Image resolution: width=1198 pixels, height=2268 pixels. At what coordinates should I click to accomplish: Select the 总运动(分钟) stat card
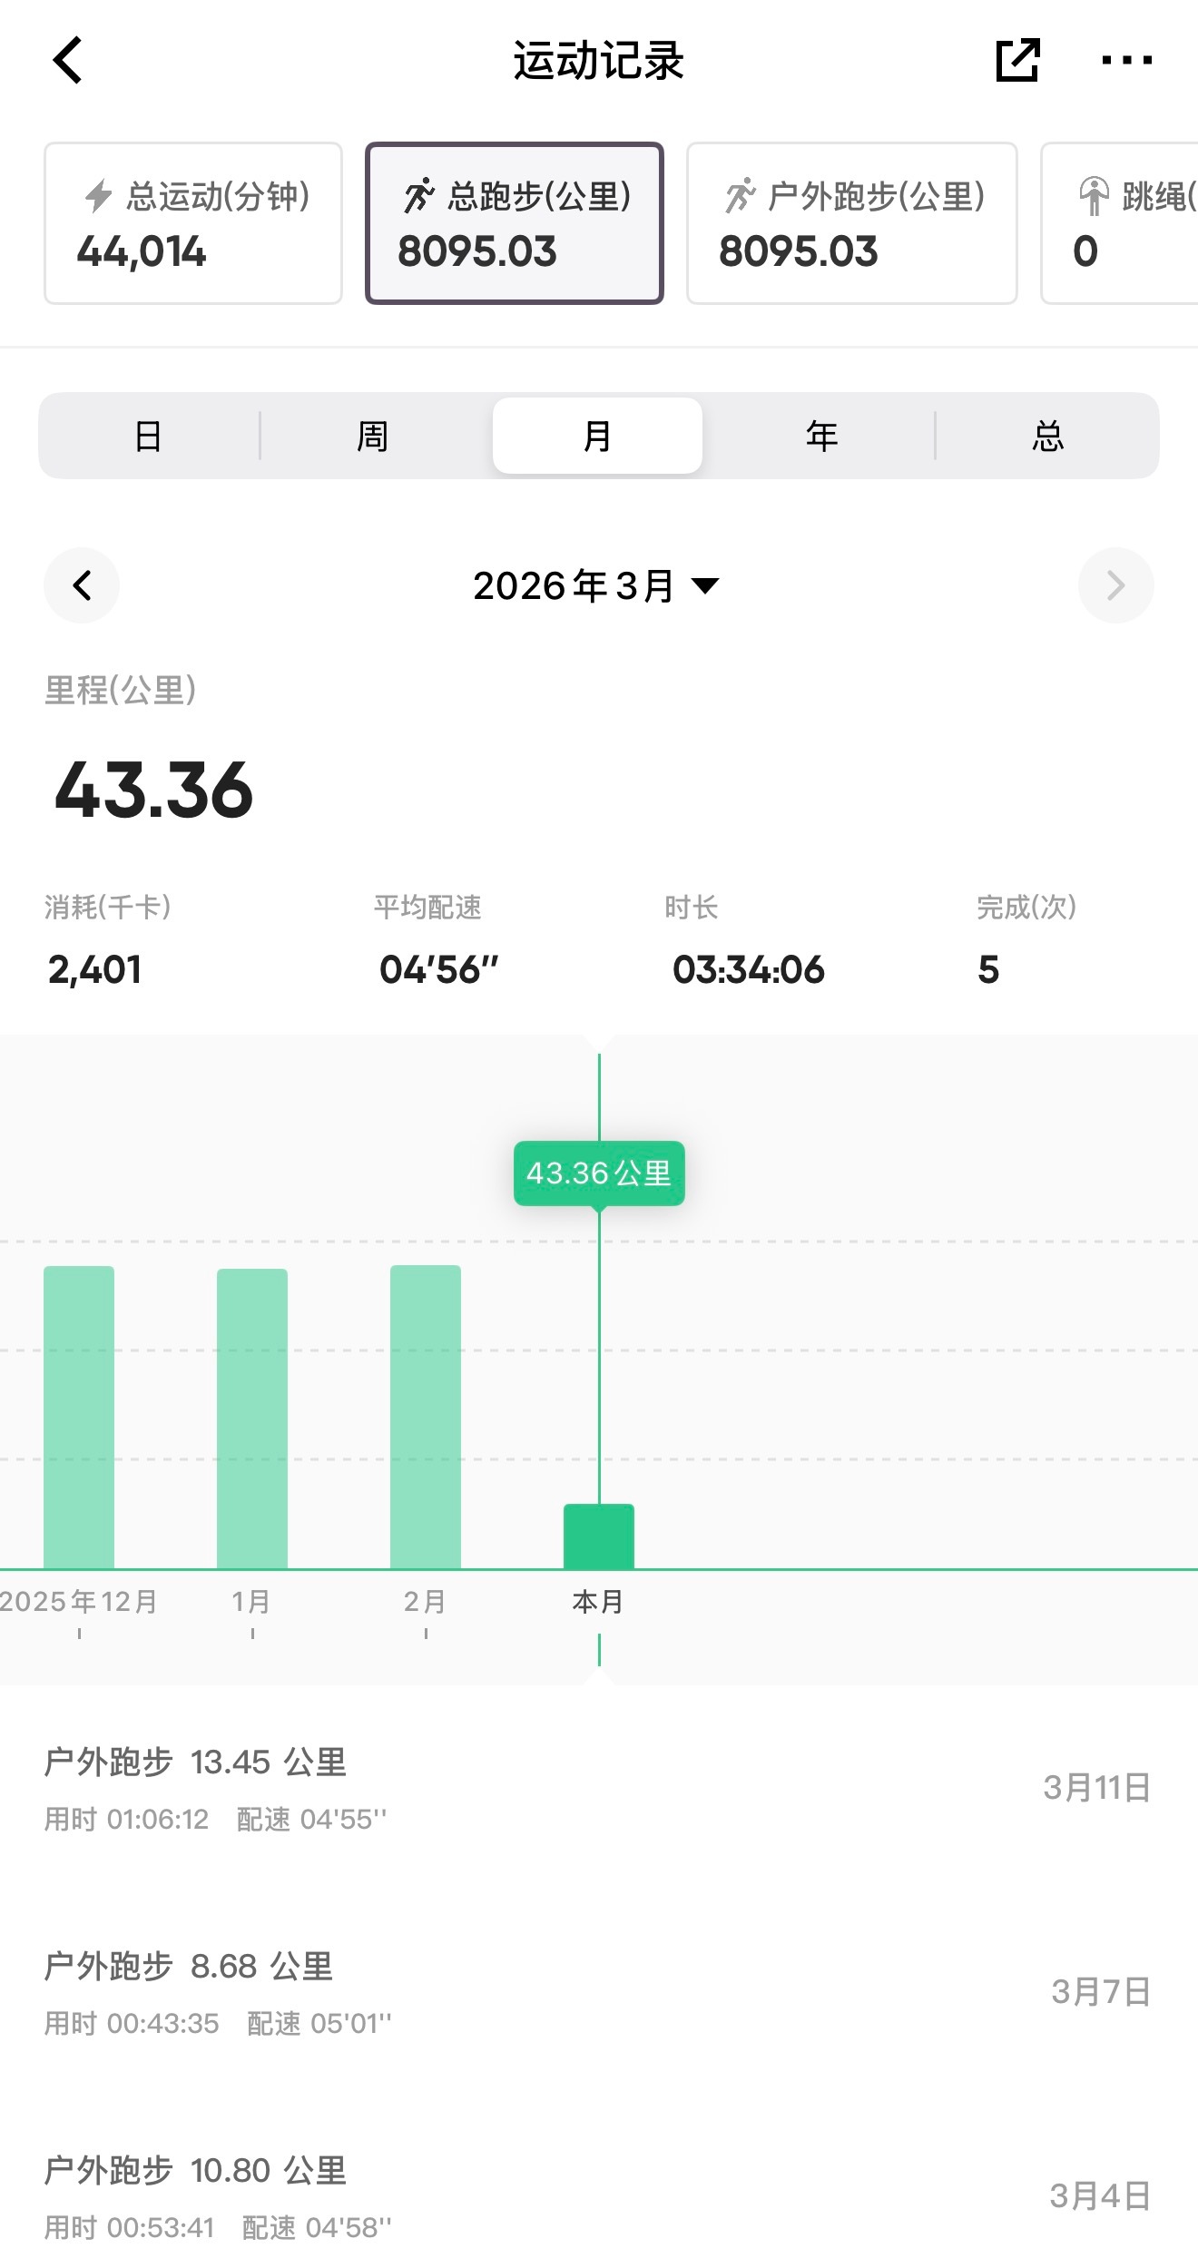pos(193,223)
